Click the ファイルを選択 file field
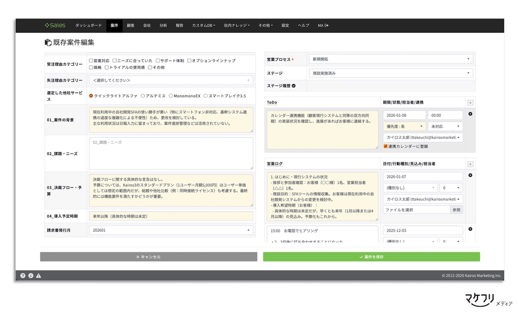The image size is (519, 314). (x=416, y=210)
